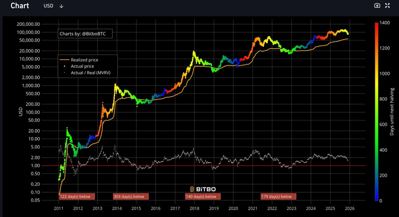Toggle the Realized price series label
This screenshot has width=399, height=217.
coord(84,60)
